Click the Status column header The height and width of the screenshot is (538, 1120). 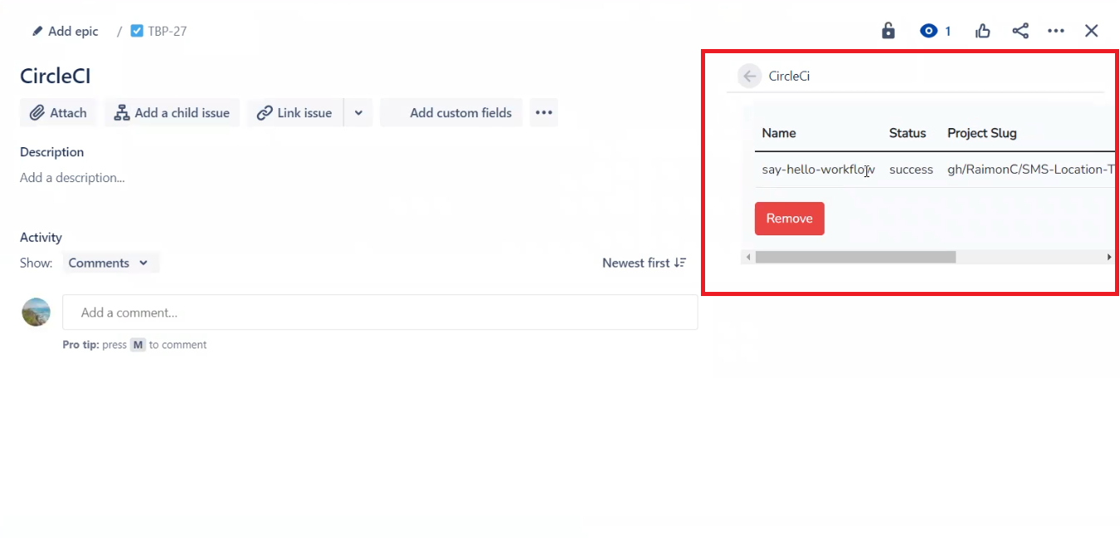click(907, 133)
